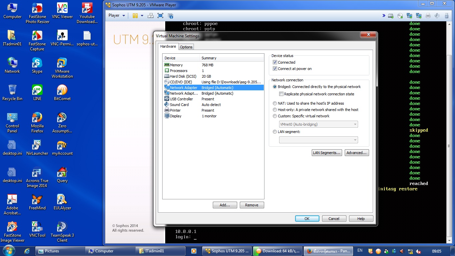This screenshot has width=455, height=256.
Task: Open the Download taskbar window
Action: click(277, 251)
